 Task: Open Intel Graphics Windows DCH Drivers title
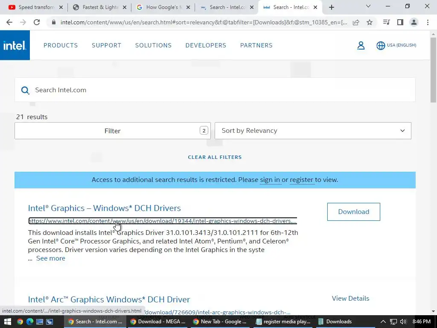(x=104, y=208)
